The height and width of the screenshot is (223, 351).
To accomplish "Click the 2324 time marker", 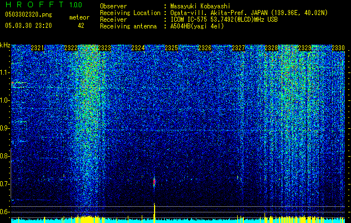I will 138,48.
